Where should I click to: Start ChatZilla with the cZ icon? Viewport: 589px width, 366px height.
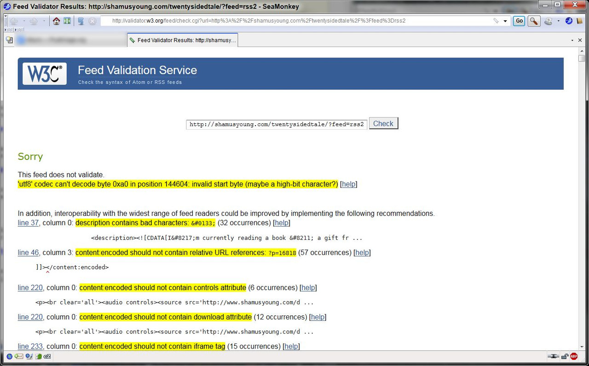pyautogui.click(x=47, y=356)
